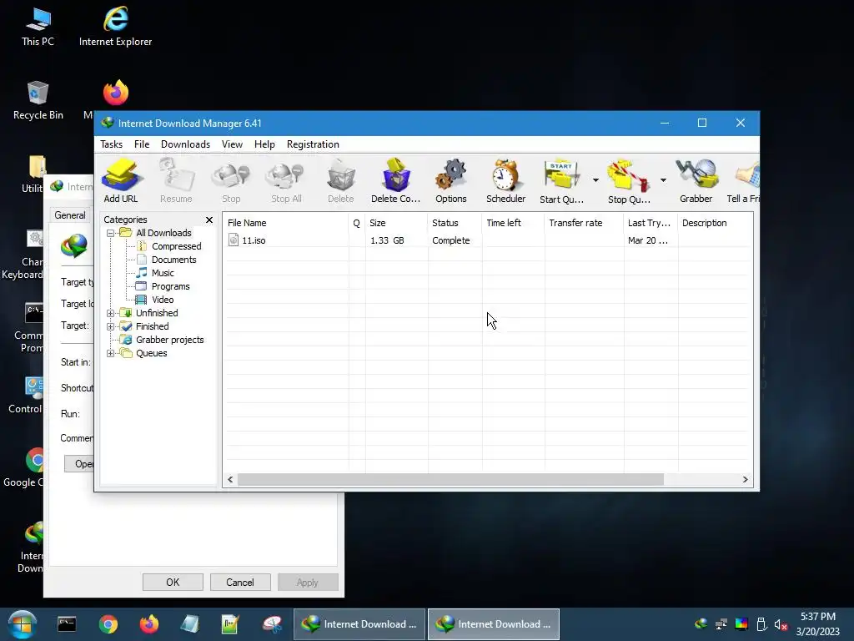854x641 pixels.
Task: Click the IDM system tray icon
Action: pyautogui.click(x=701, y=624)
